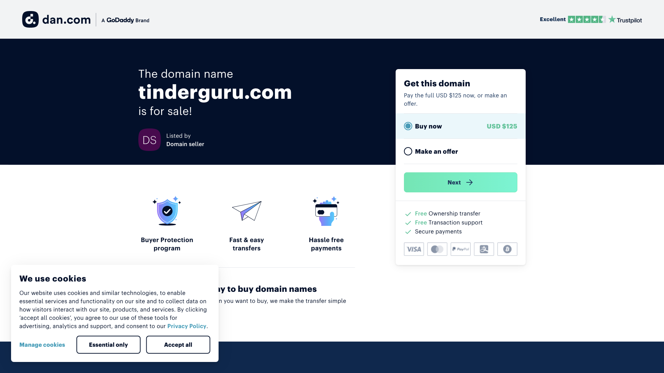Click the Fast & easy transfers paper plane icon
This screenshot has width=664, height=373.
click(x=247, y=211)
